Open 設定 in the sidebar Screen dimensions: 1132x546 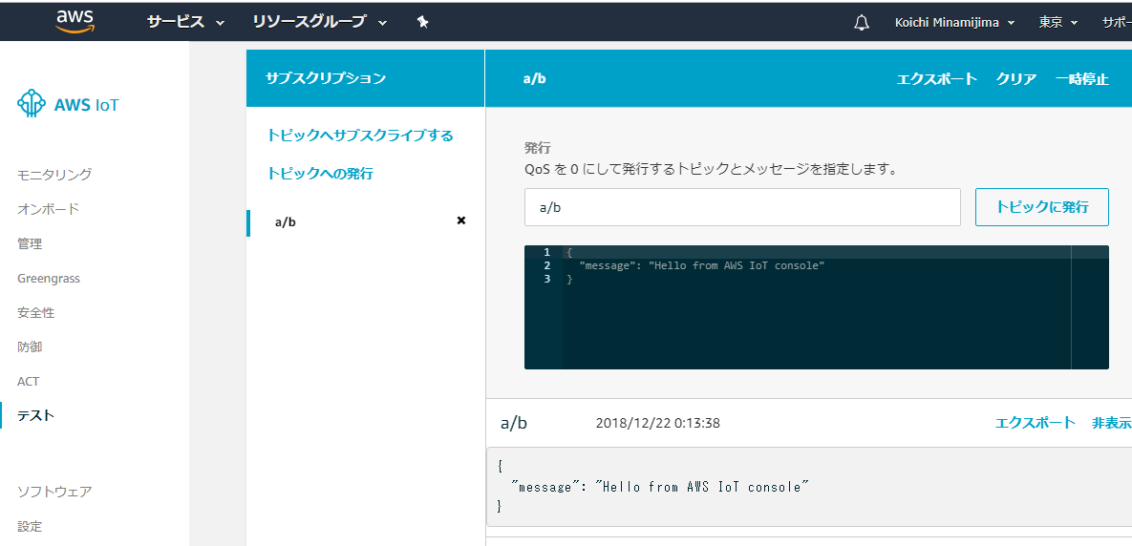point(30,527)
